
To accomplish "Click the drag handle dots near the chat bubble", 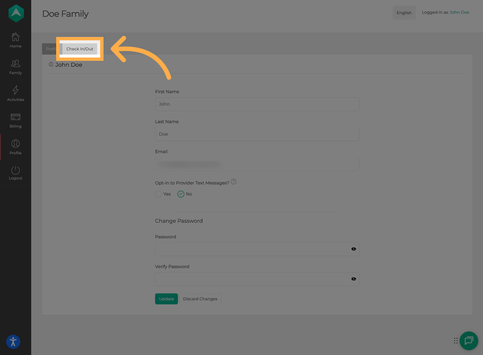I will click(456, 341).
